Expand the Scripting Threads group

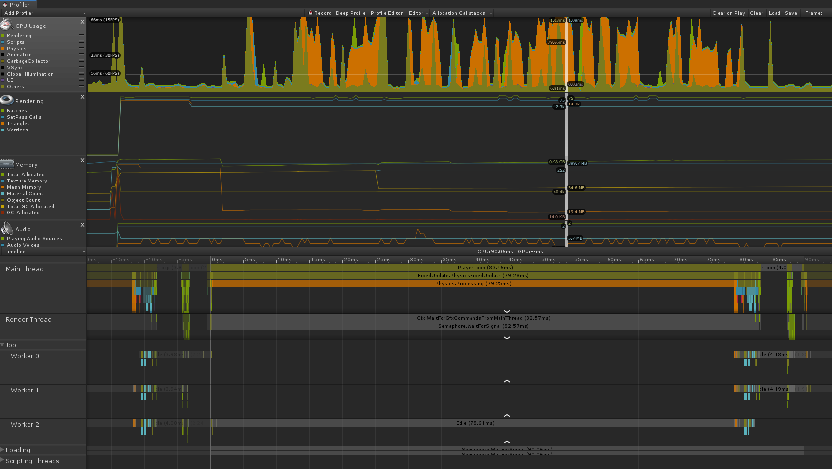2,460
